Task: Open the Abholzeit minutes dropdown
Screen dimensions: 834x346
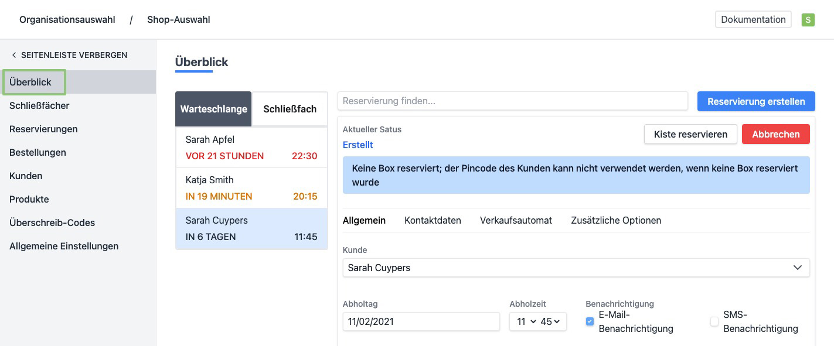Action: pos(550,321)
